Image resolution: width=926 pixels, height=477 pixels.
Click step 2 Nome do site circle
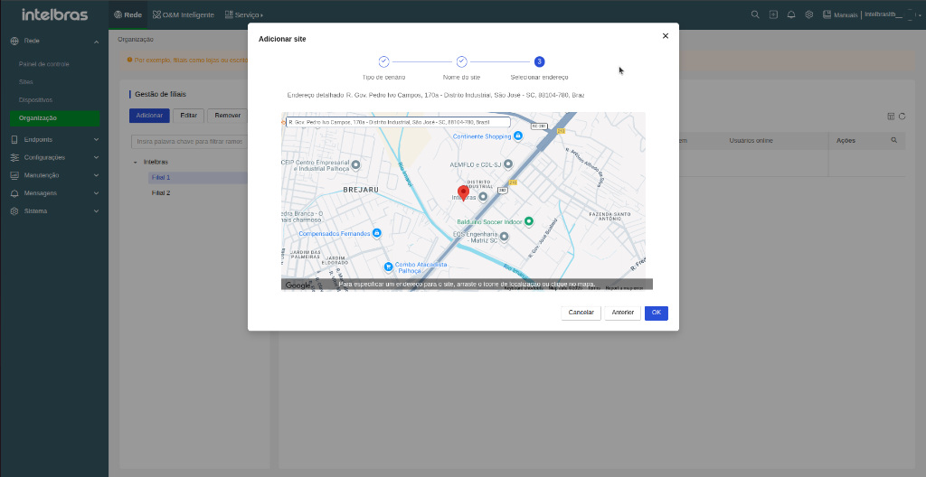[x=462, y=61]
